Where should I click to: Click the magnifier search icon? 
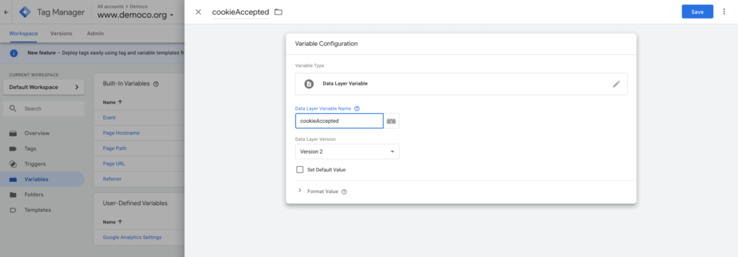tap(13, 108)
